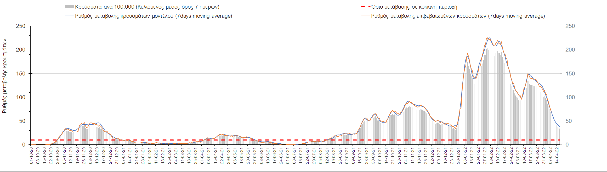Image resolution: width=607 pixels, height=172 pixels.
Task: Select legend label Ρυθμός μεταβολής κρουσμάτων μοντέλου
Action: click(154, 16)
